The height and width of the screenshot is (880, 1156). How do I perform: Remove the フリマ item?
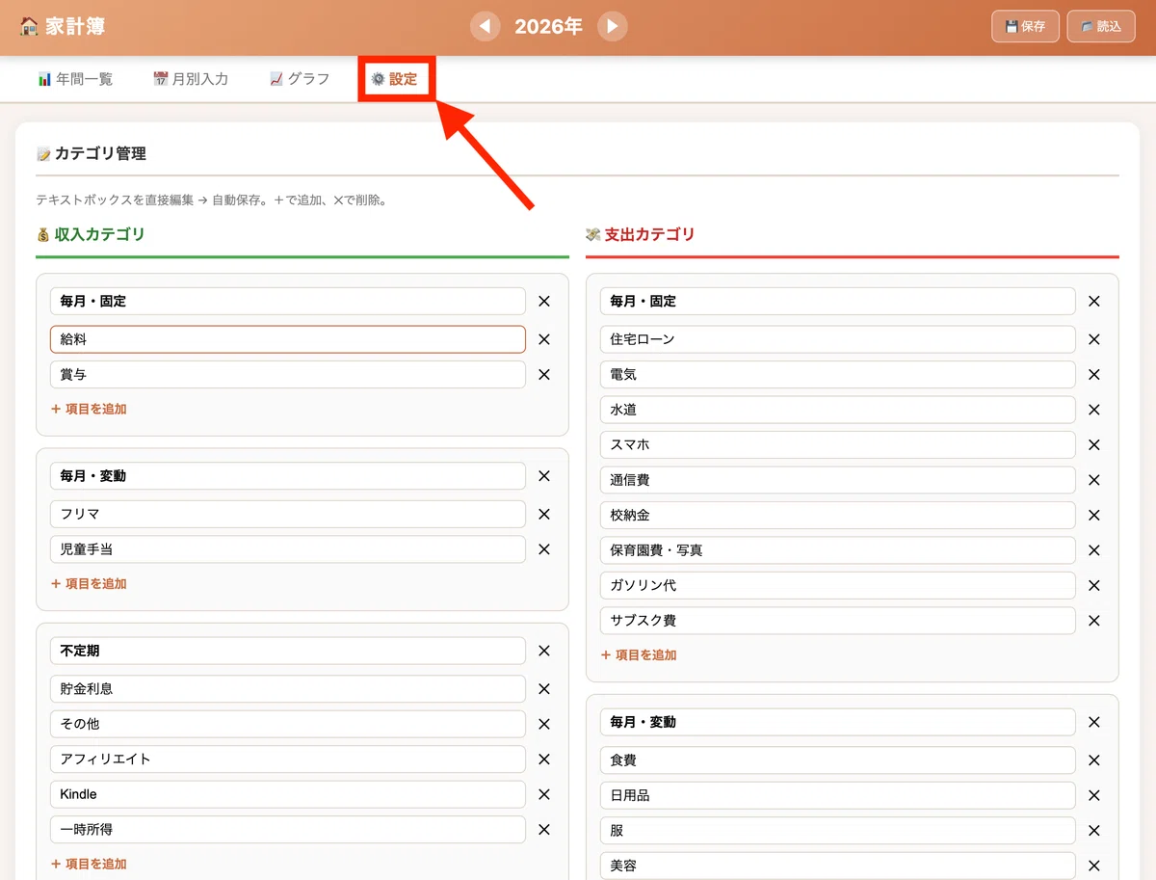[544, 514]
